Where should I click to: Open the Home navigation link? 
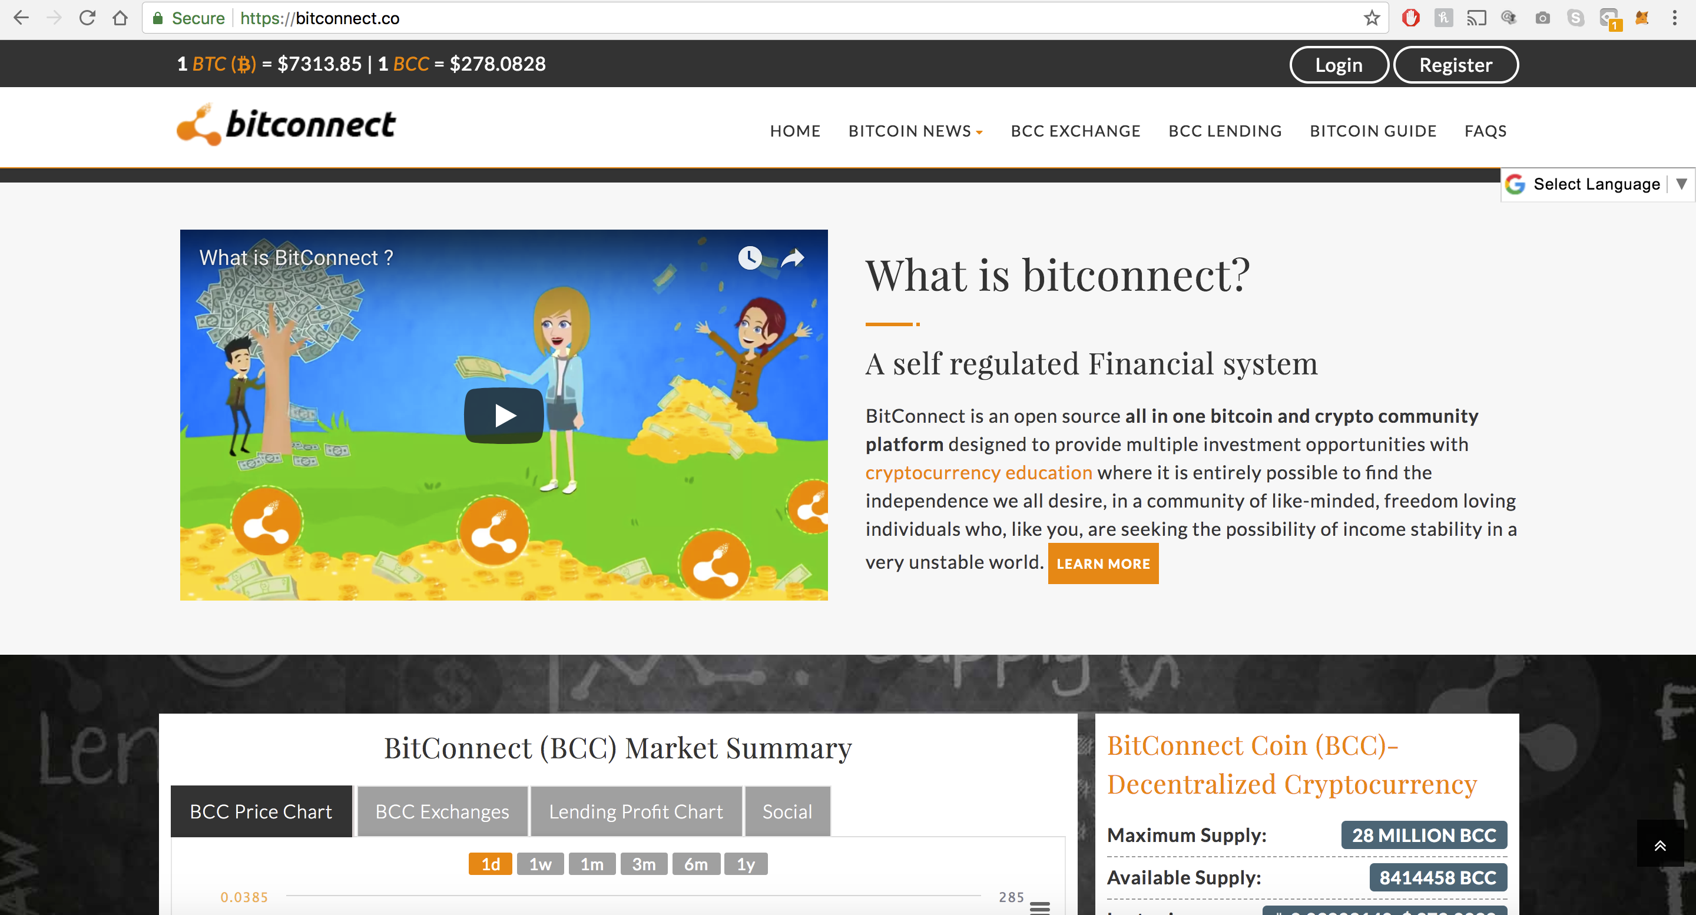tap(794, 131)
